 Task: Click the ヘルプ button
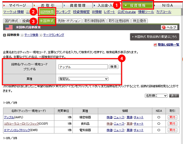click(x=169, y=27)
